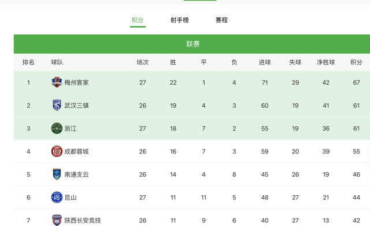This screenshot has height=226, width=370.
Task: Open the 赛程 schedule tab
Action: pos(221,20)
